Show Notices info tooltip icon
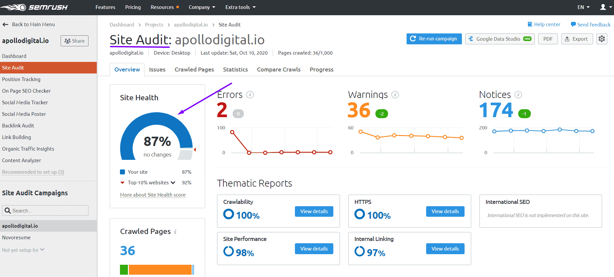 coord(518,95)
